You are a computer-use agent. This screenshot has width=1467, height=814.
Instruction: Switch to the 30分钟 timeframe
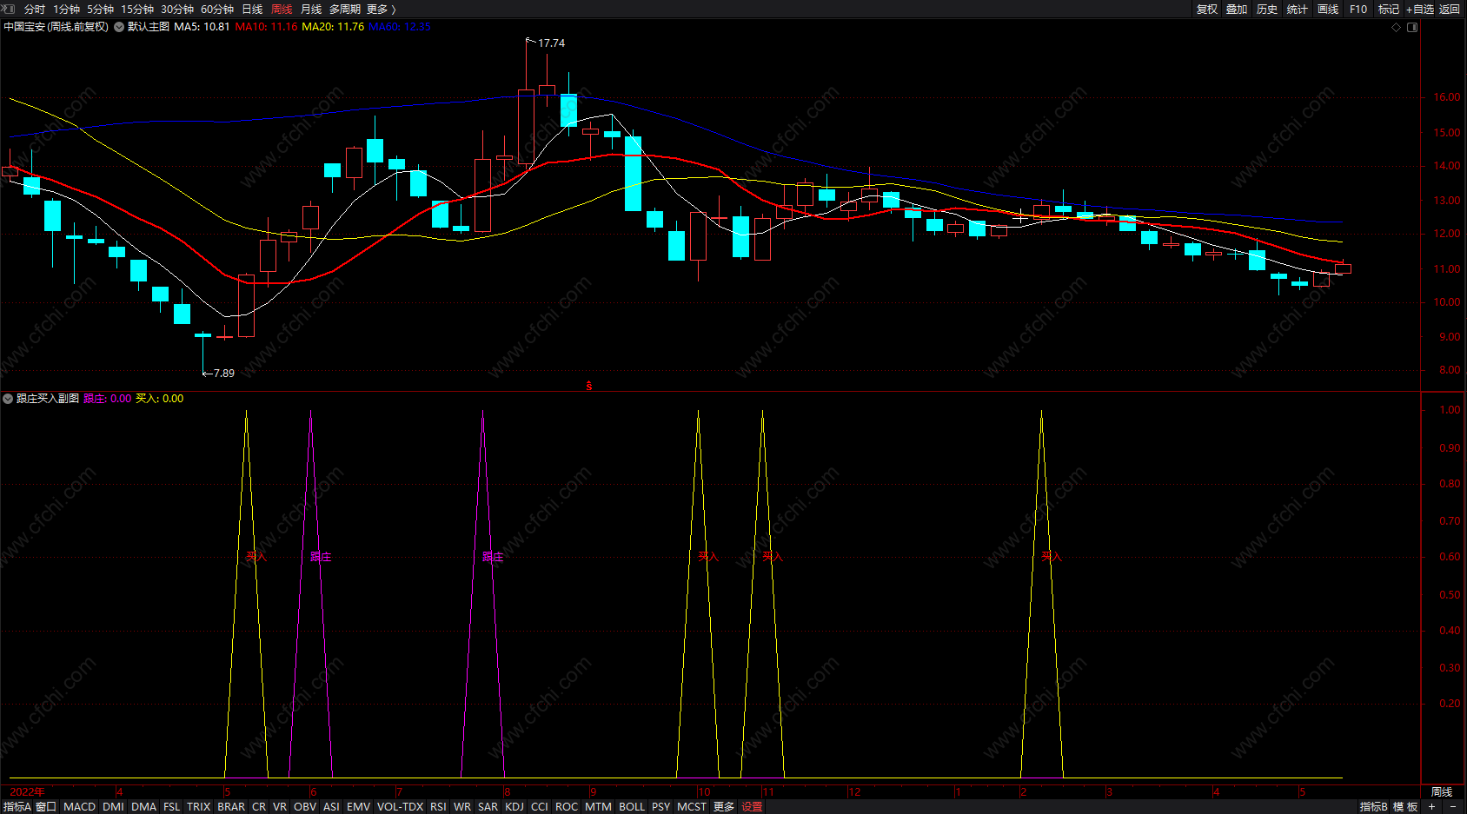177,9
